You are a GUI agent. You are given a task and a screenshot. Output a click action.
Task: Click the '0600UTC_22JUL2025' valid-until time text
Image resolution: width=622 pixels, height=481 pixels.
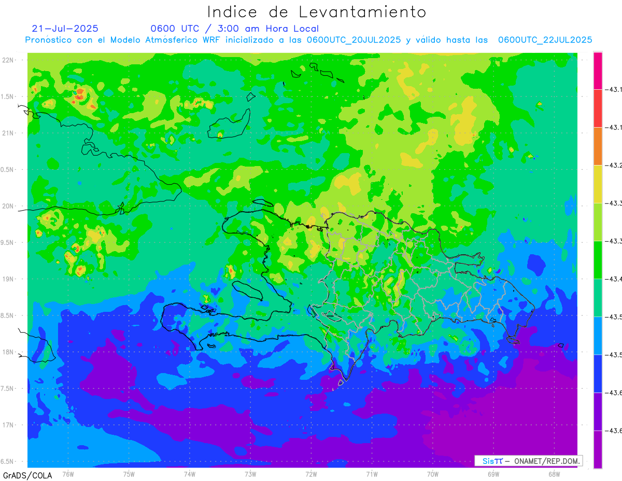pos(545,40)
